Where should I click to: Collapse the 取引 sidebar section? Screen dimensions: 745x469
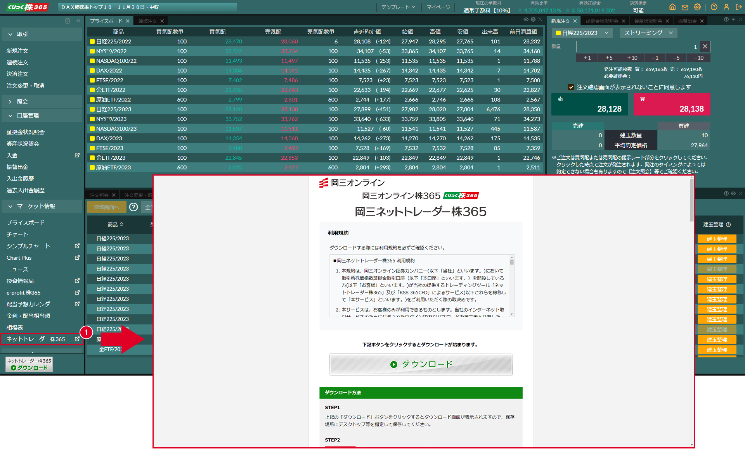pyautogui.click(x=42, y=34)
